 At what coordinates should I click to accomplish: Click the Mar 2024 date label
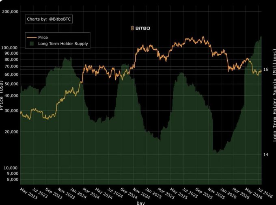click(x=91, y=193)
